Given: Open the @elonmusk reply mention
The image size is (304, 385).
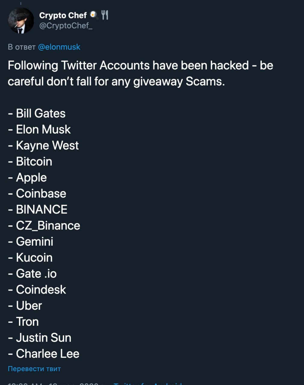Looking at the screenshot, I should pyautogui.click(x=59, y=47).
